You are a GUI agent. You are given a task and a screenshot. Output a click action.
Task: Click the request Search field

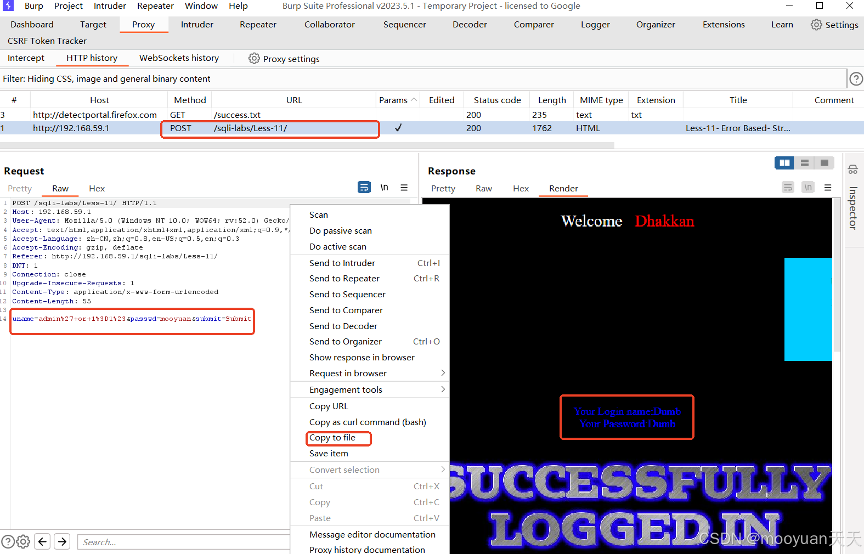(184, 542)
